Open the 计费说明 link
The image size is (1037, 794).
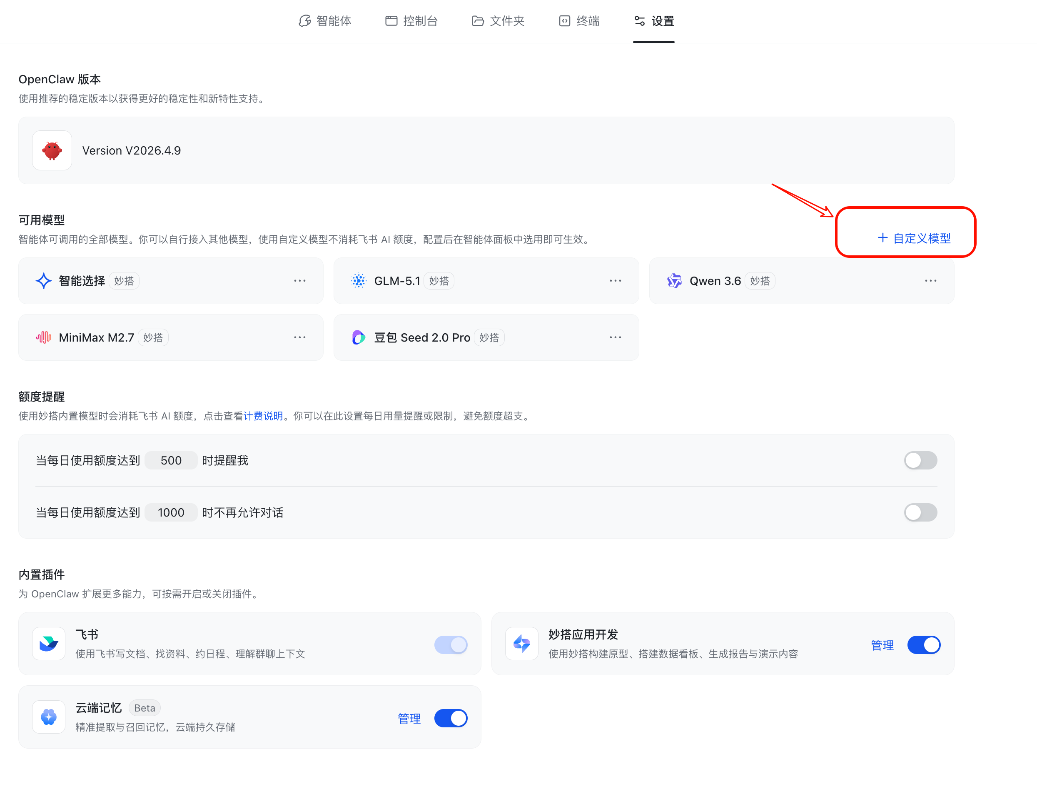coord(263,417)
